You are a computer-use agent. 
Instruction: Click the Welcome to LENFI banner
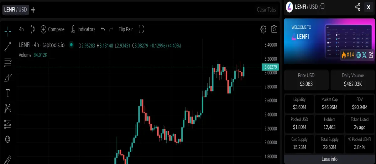329,41
